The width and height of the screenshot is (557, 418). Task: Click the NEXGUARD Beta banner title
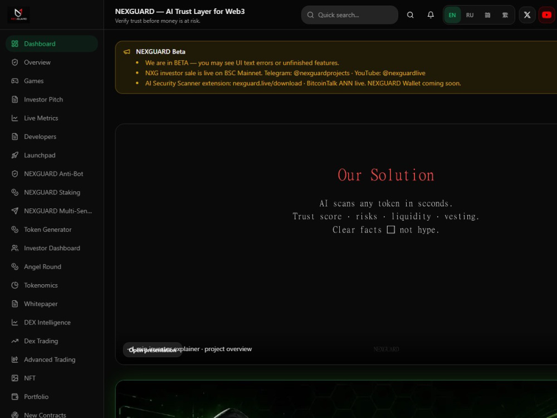(x=160, y=51)
